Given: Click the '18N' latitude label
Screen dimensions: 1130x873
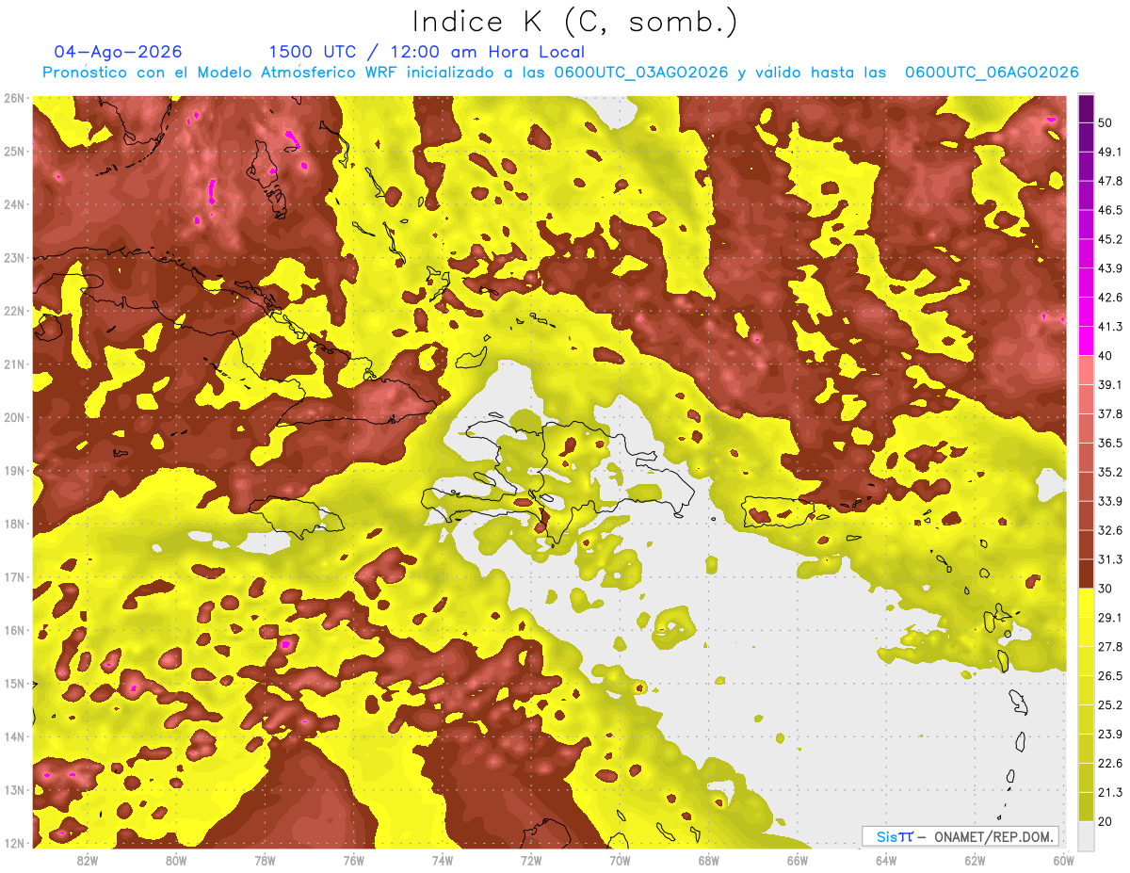Looking at the screenshot, I should click(13, 524).
